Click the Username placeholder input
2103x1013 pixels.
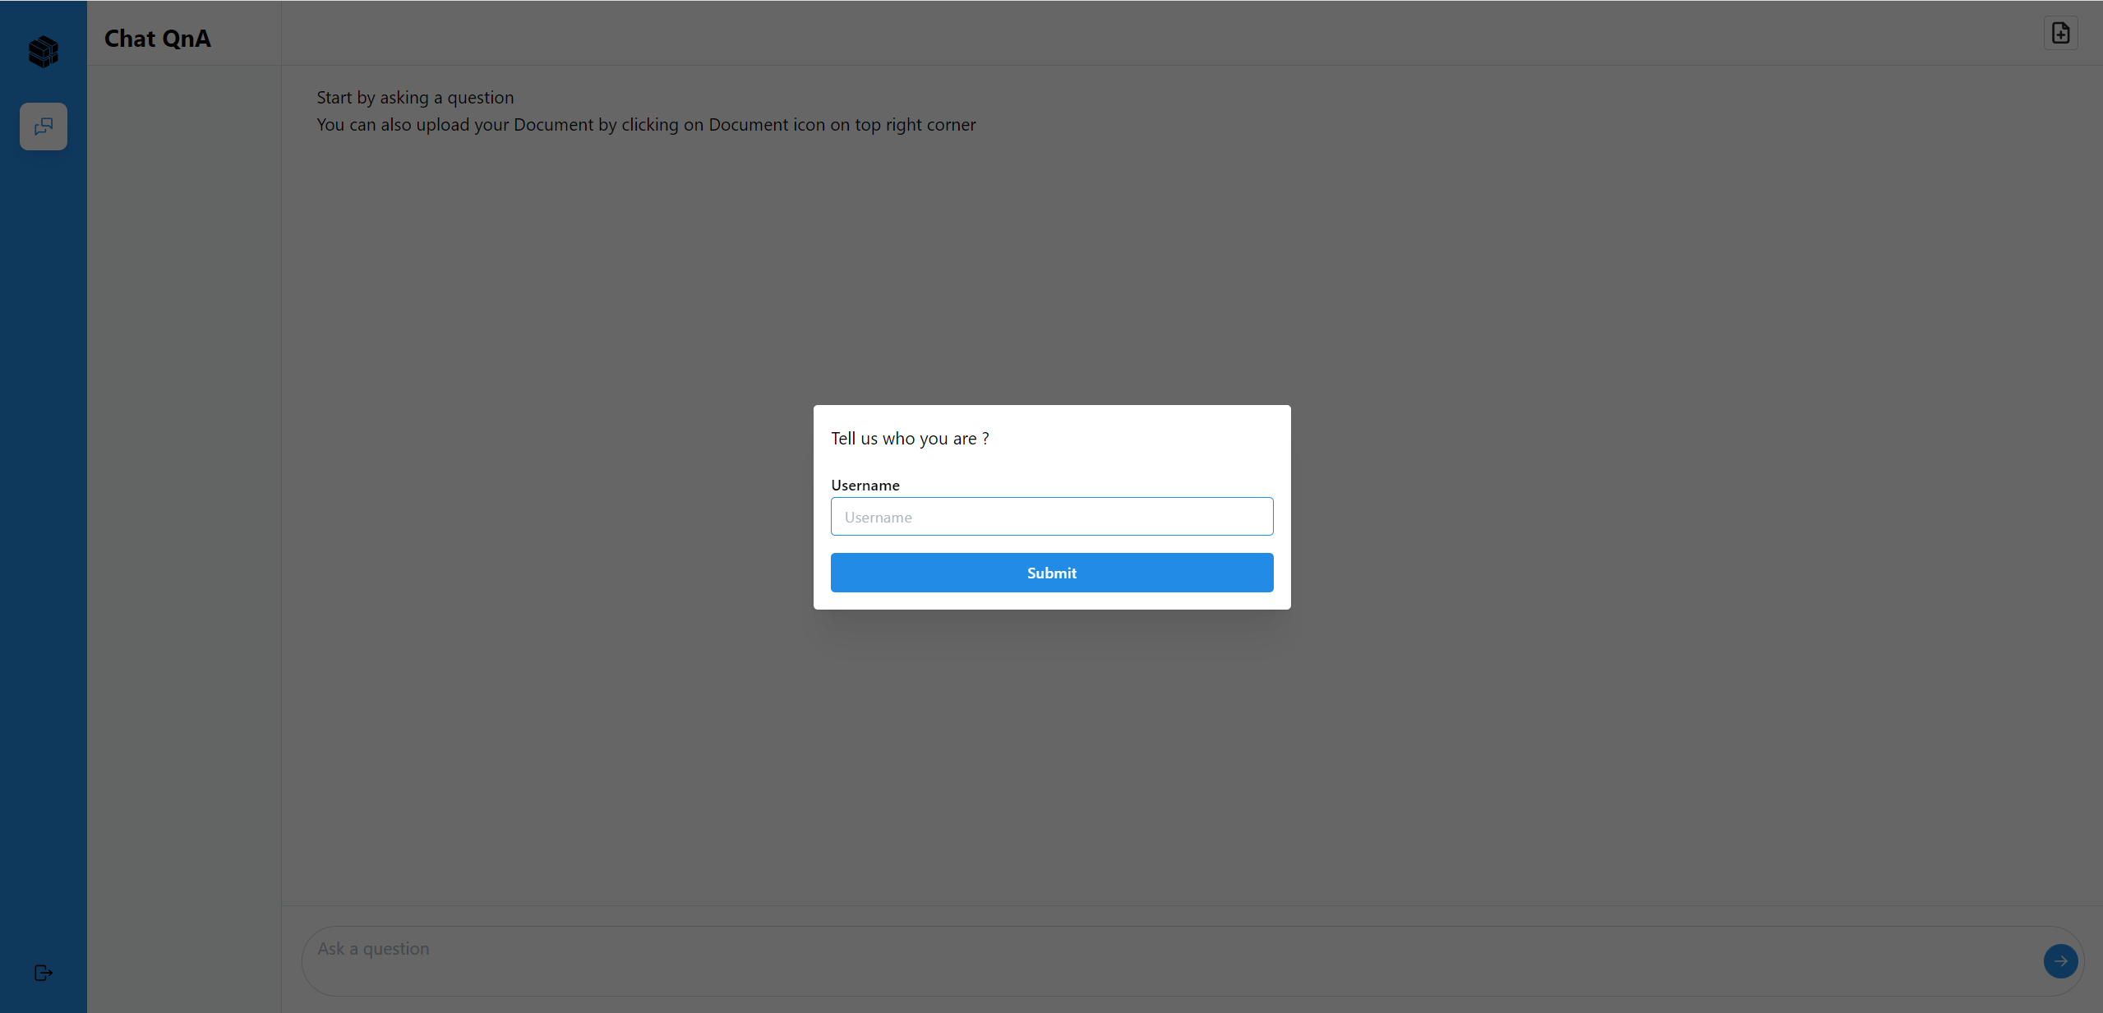pyautogui.click(x=1052, y=516)
